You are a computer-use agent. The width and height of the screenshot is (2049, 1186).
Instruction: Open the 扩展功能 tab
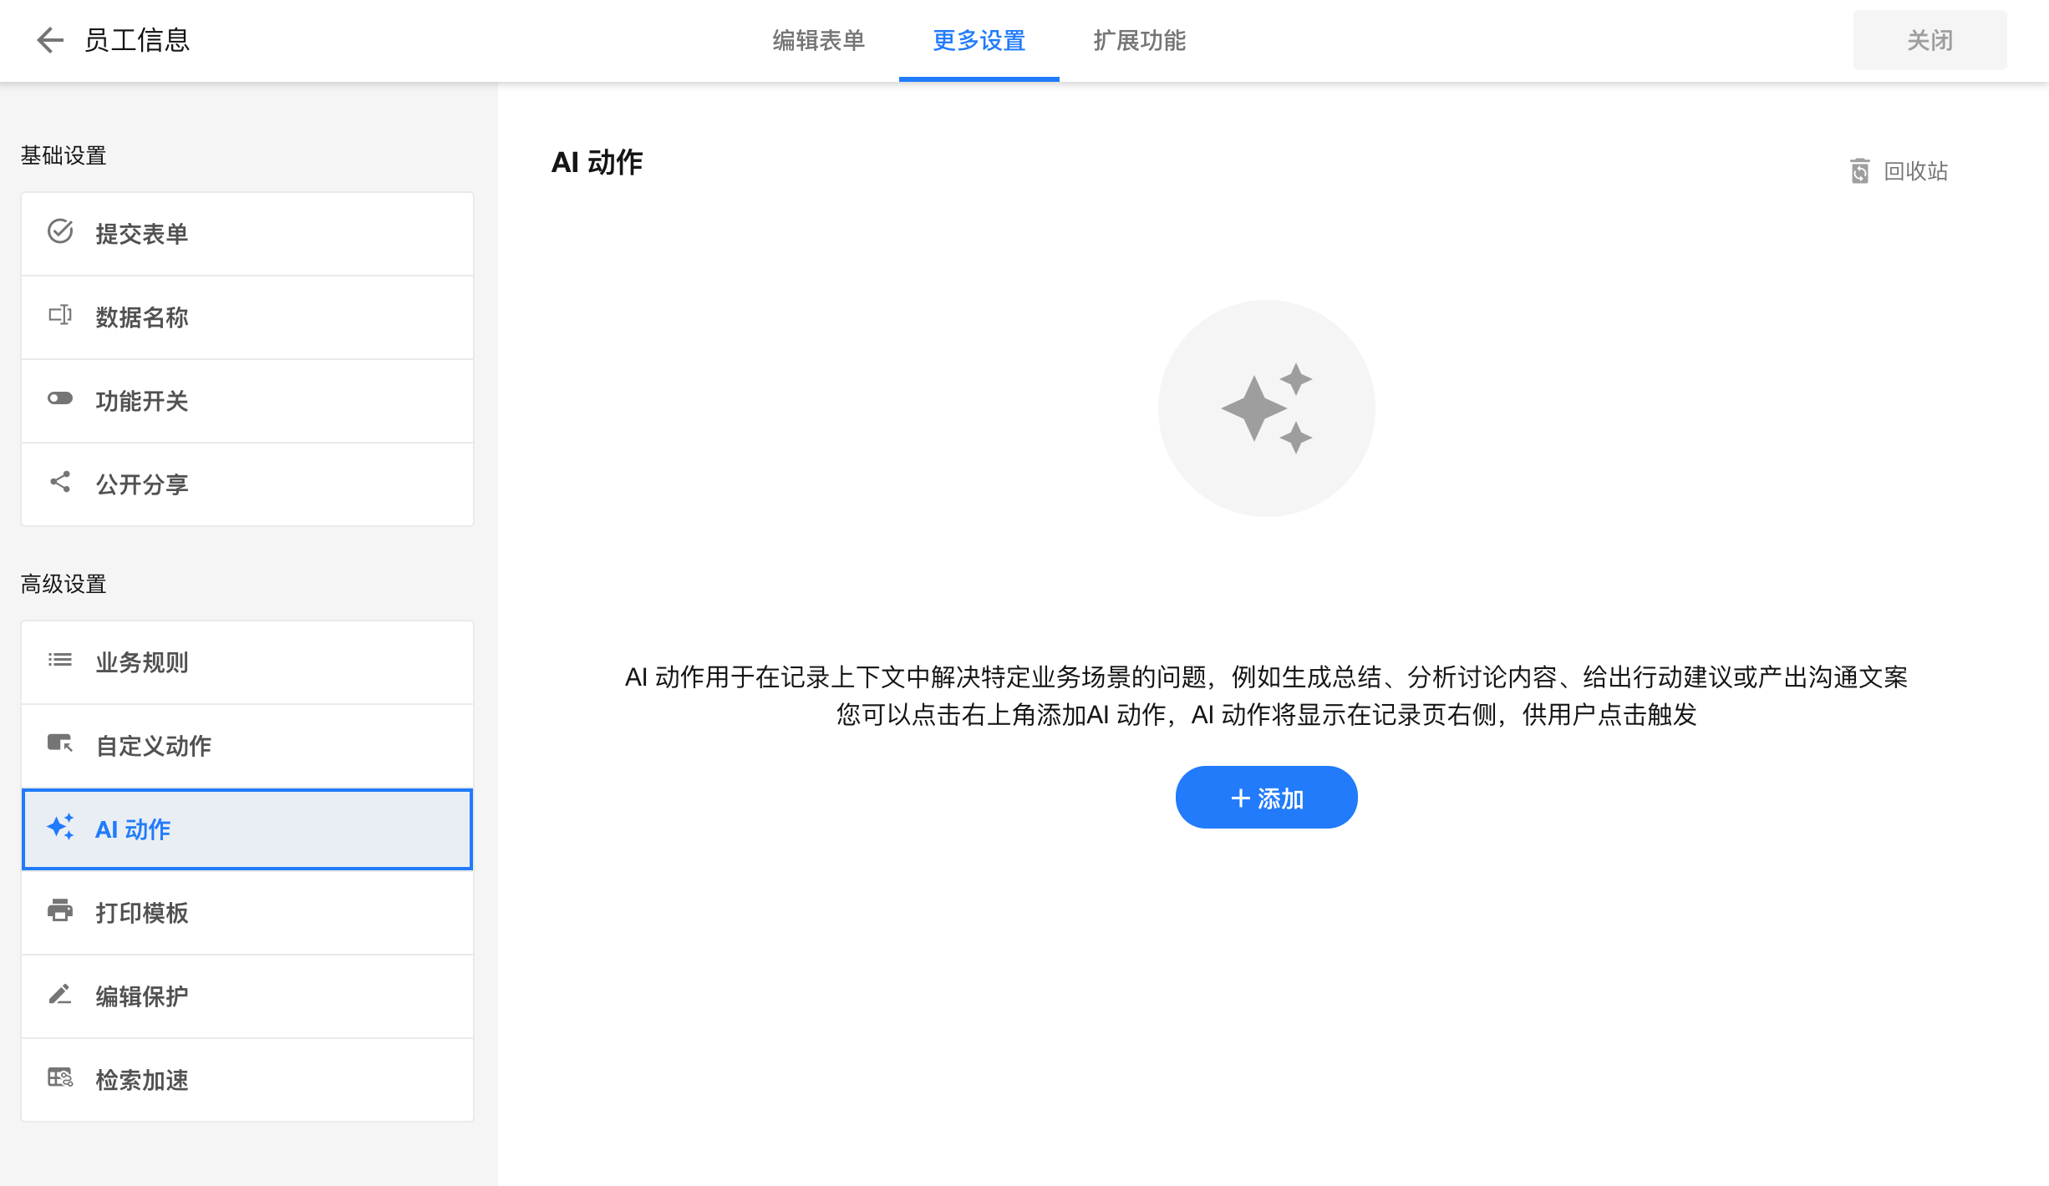point(1139,40)
